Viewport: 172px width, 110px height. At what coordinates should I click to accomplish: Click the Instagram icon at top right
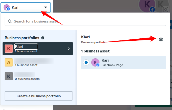pos(166,10)
